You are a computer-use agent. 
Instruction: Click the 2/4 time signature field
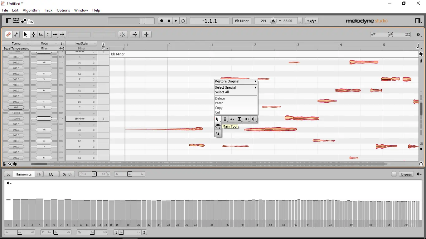point(263,21)
